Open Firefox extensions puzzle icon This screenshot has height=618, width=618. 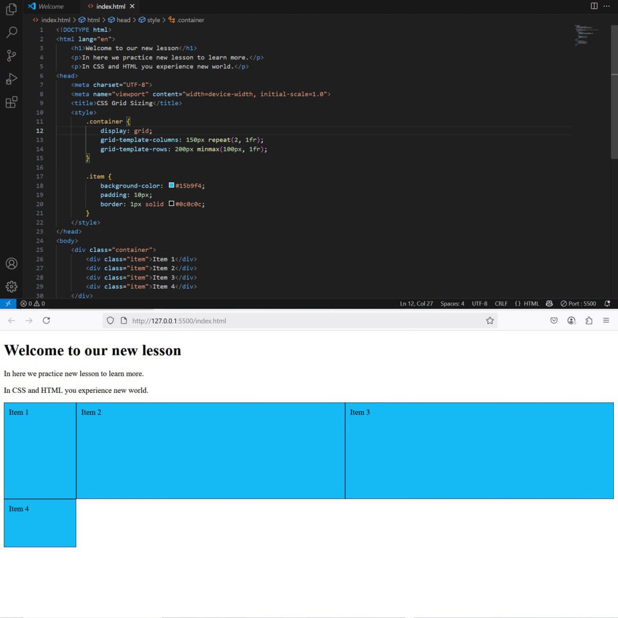[589, 320]
